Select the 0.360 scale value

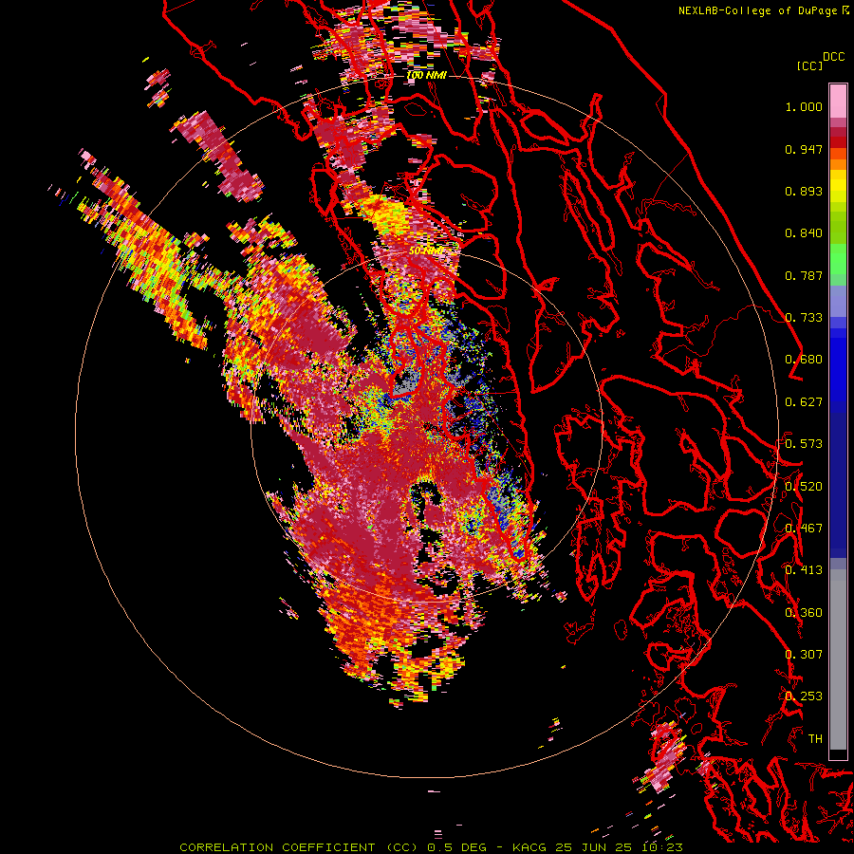804,613
